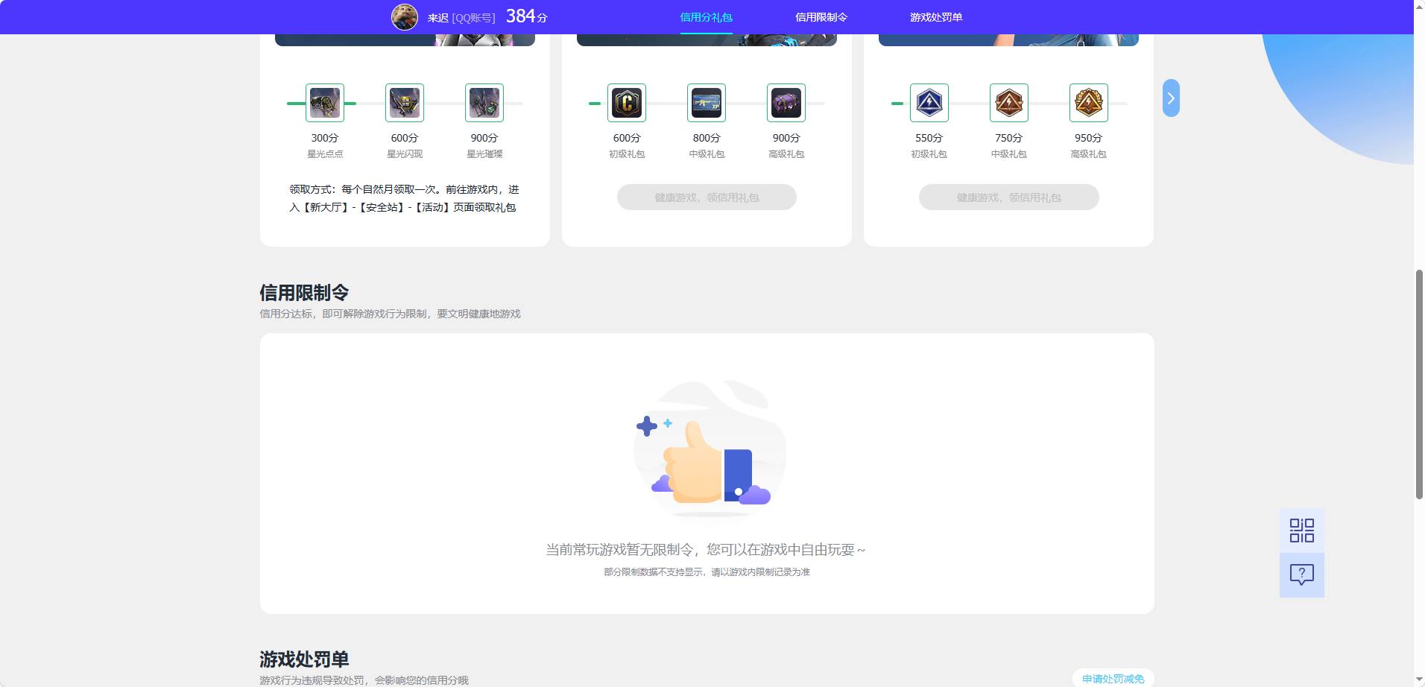Switch to the 信用分礼包 tab
Screen dimensions: 1425x687
[706, 17]
